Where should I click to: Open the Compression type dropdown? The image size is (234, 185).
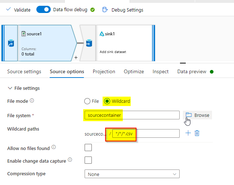132,174
